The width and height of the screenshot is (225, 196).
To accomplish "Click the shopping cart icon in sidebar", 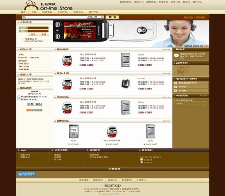I will click(176, 55).
